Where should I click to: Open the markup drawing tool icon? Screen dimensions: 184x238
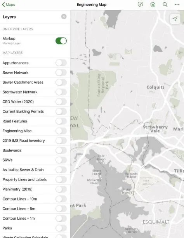coord(140,5)
